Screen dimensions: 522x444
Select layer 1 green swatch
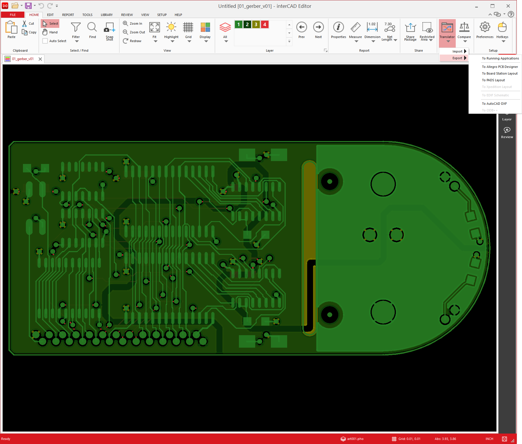coord(238,24)
